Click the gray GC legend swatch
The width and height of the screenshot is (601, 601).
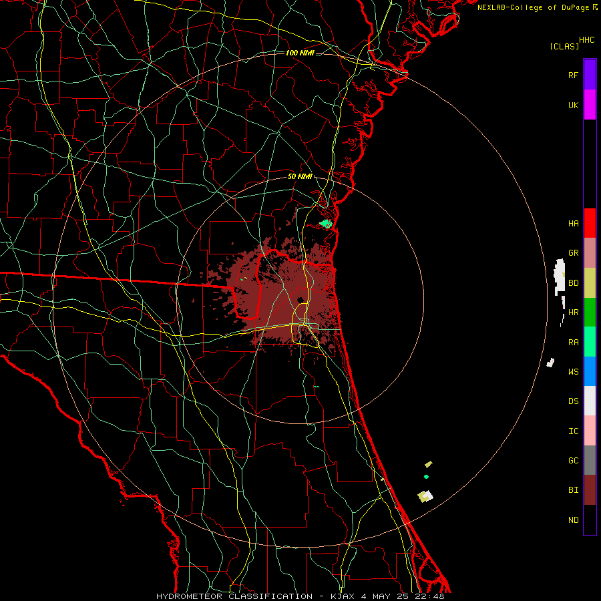pyautogui.click(x=590, y=460)
